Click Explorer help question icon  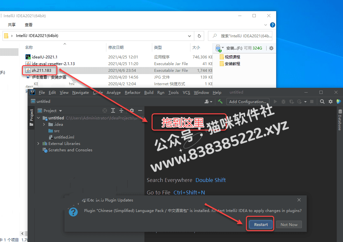pyautogui.click(x=273, y=25)
